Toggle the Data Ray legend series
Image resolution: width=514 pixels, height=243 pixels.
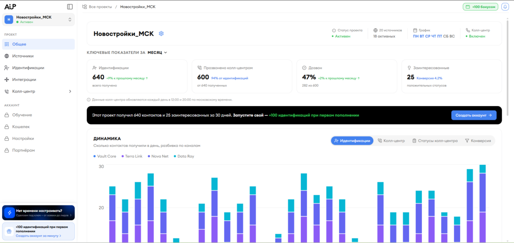[184, 156]
